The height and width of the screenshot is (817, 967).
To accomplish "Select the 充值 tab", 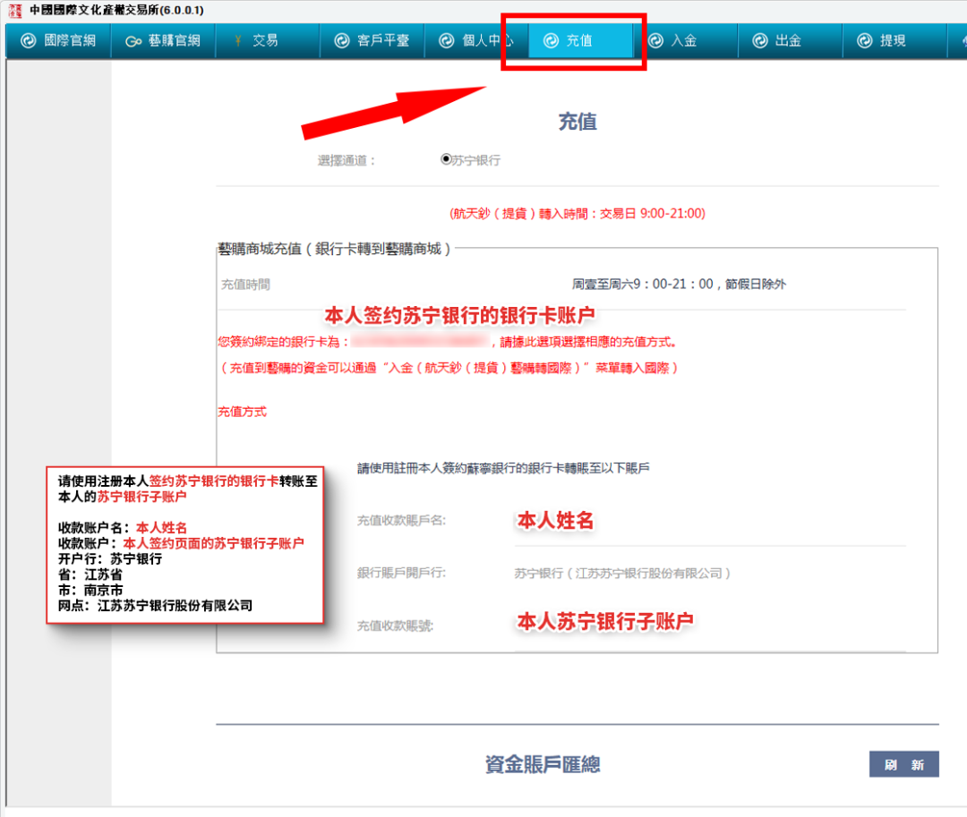I will (580, 40).
